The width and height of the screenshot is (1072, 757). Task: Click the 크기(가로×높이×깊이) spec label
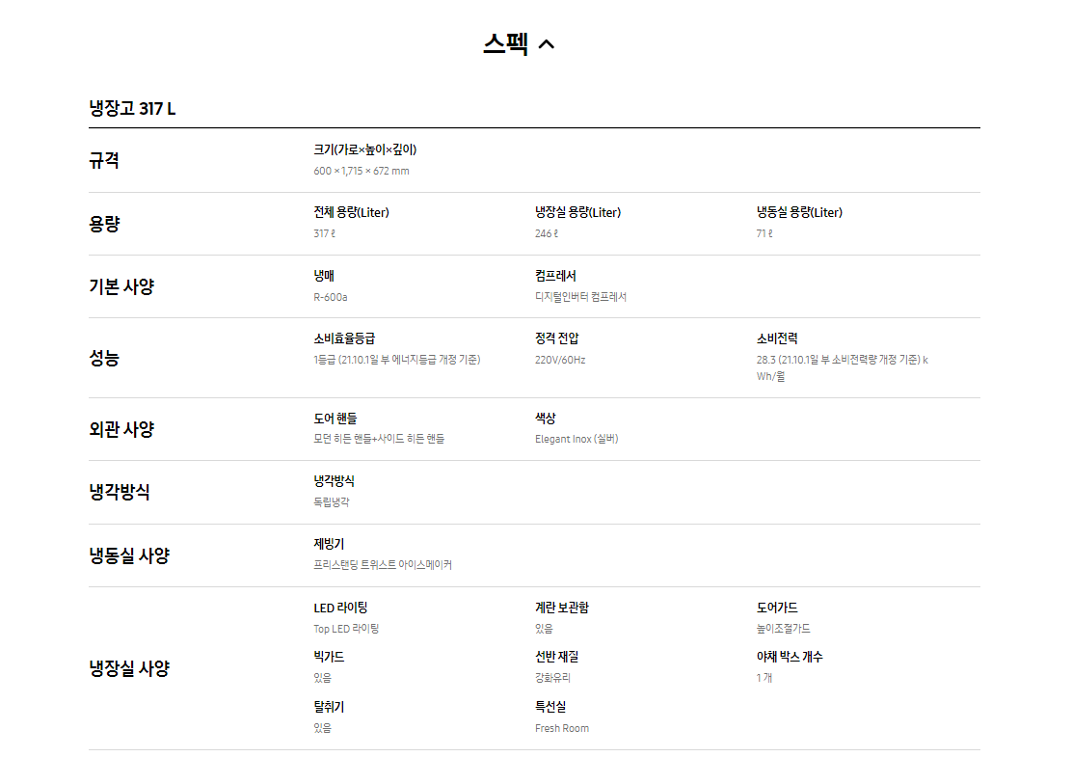click(365, 149)
